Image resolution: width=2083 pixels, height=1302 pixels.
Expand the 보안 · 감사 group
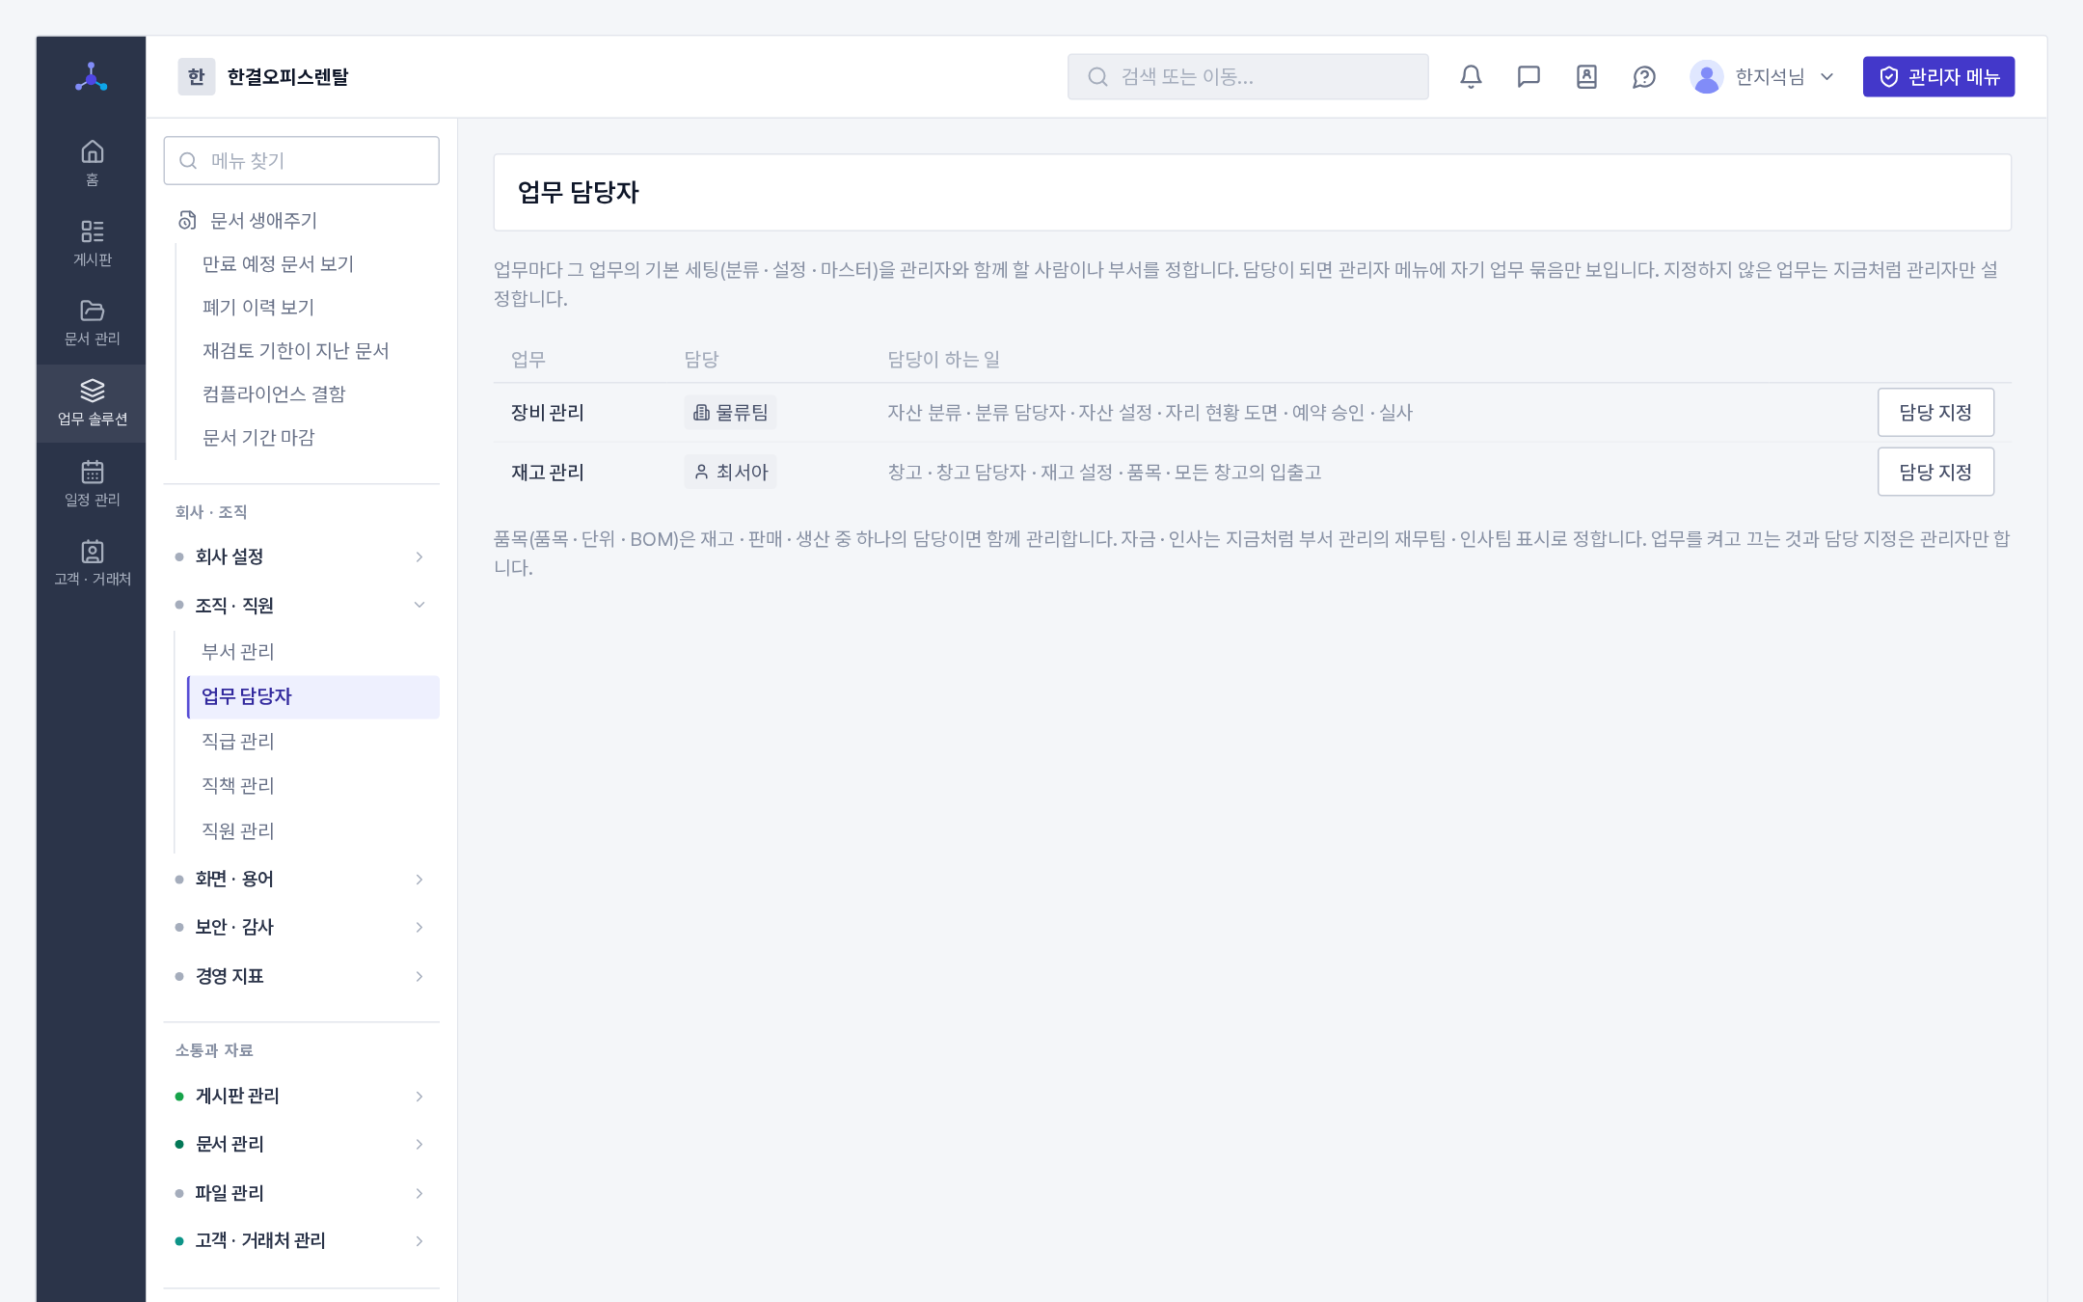coord(302,928)
